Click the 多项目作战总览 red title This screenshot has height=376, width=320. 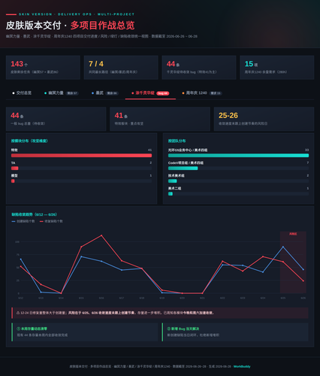pyautogui.click(x=102, y=26)
